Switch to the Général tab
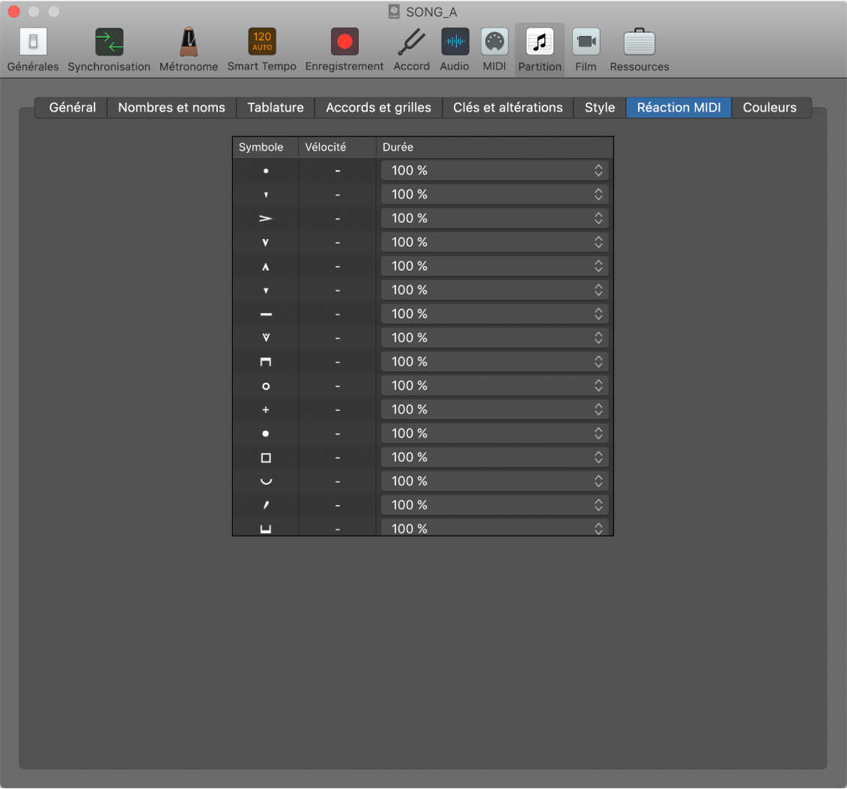The height and width of the screenshot is (789, 847). click(73, 107)
